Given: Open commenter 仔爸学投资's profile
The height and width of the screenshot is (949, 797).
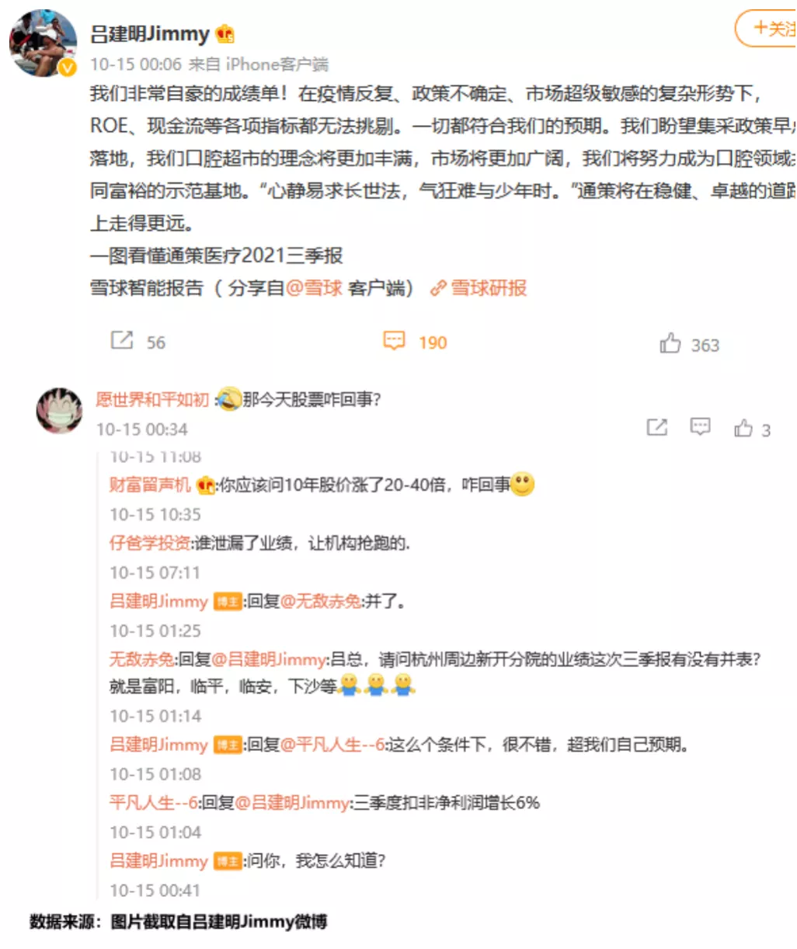Looking at the screenshot, I should click(x=150, y=543).
